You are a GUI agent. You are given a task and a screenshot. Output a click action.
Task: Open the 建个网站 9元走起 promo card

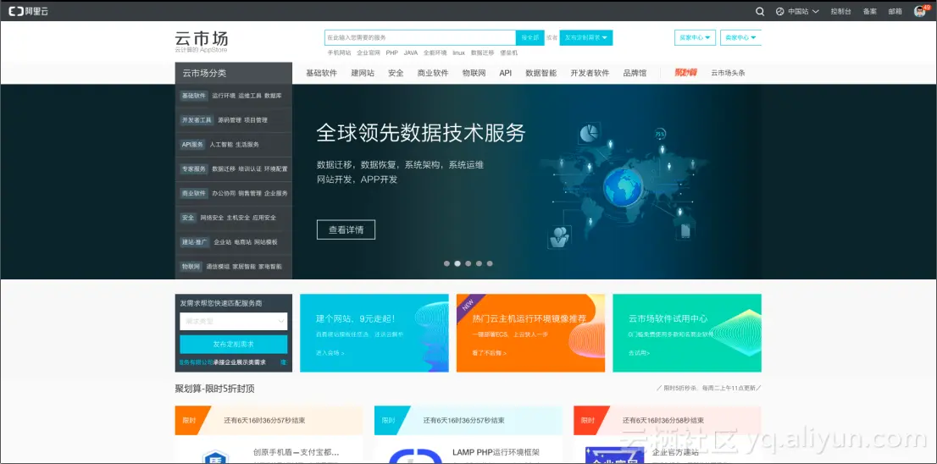(x=374, y=333)
